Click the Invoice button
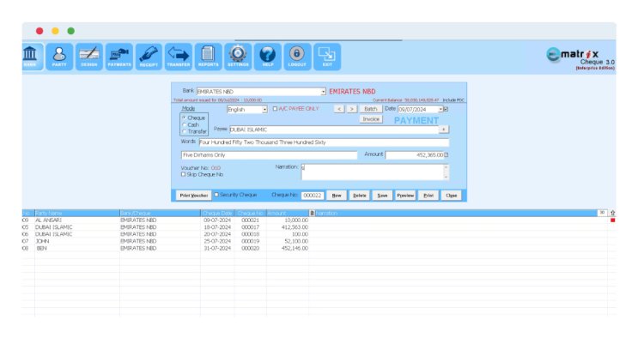Screen dimensions: 644x356 [371, 119]
